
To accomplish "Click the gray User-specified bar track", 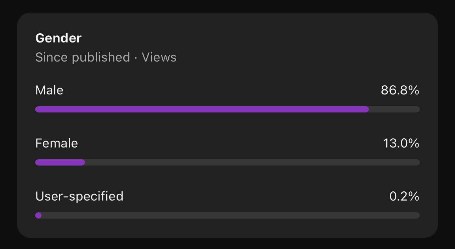I will click(x=231, y=215).
